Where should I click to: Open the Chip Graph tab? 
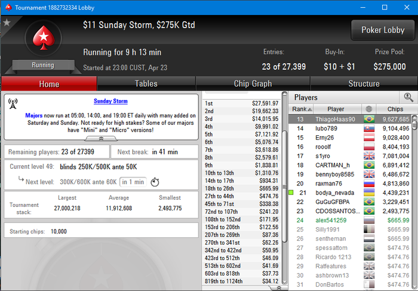(253, 83)
